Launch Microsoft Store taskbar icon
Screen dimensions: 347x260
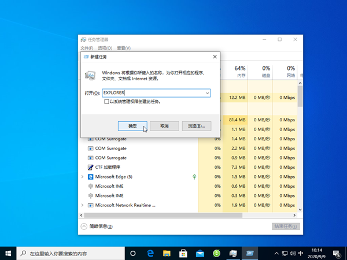coord(183,253)
